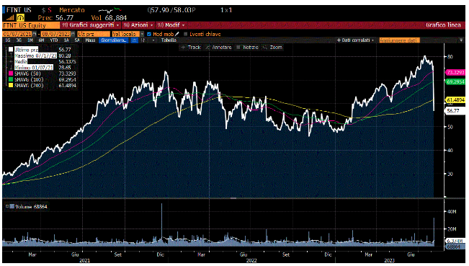Open the signal bars icon near Prec
This screenshot has width=469, height=266.
[10, 18]
